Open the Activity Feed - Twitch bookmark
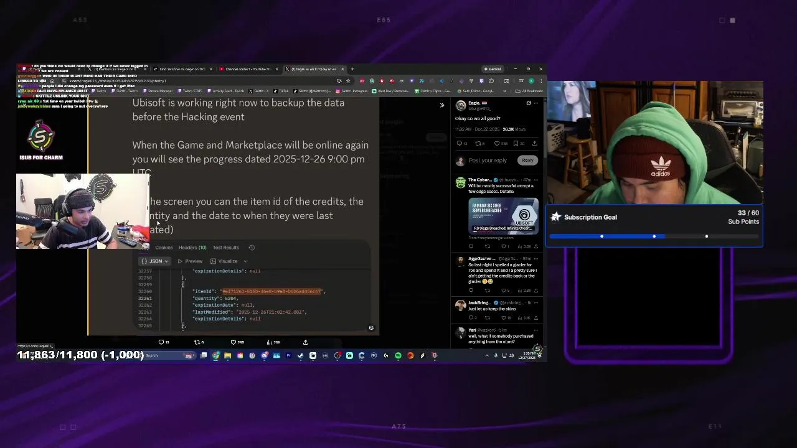Viewport: 797px width, 448px height. click(225, 91)
